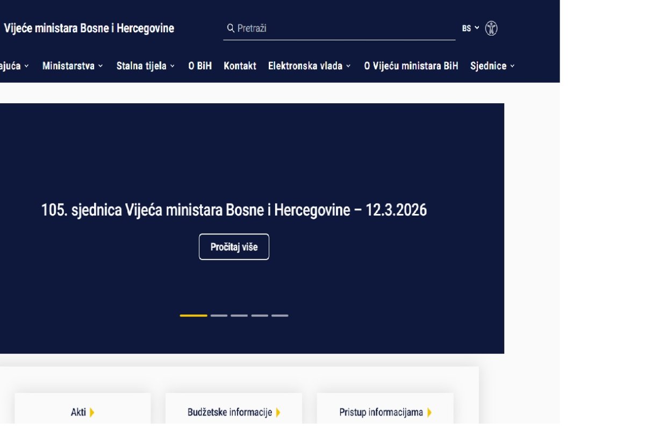Open the accessibility options icon
This screenshot has width=645, height=430.
coord(490,27)
